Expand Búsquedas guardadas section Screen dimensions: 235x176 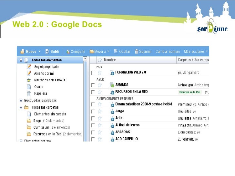point(21,101)
